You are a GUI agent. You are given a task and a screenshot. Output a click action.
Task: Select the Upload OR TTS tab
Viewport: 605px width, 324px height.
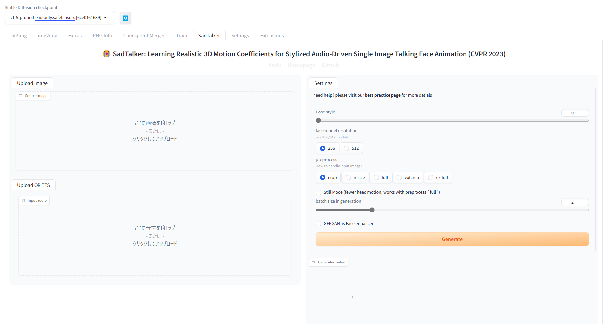click(34, 185)
